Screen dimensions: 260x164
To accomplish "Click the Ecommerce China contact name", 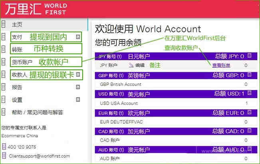I will tap(20, 136).
